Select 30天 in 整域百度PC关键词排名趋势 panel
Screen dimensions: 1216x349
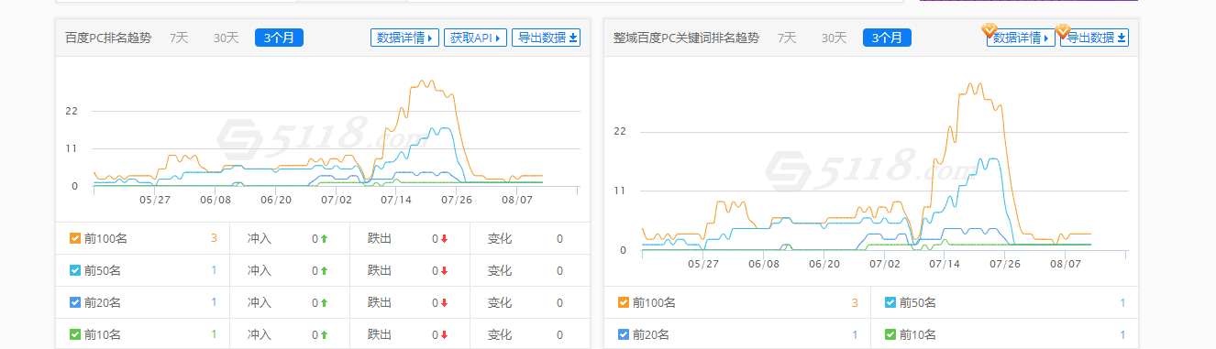point(834,38)
